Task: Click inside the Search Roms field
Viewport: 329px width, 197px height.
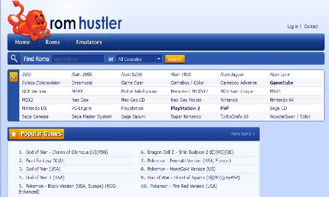Action: pos(78,59)
